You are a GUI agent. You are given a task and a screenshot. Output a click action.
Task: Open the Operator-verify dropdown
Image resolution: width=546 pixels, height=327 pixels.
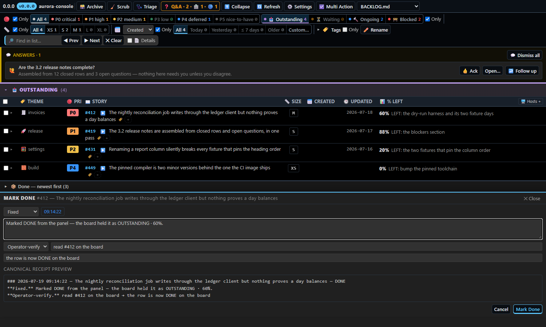coord(26,247)
